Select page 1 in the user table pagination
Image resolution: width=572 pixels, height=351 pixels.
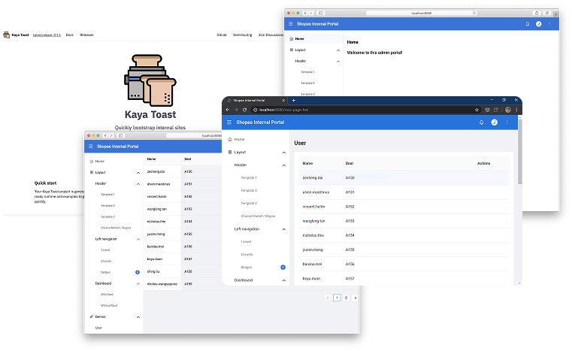pos(337,298)
